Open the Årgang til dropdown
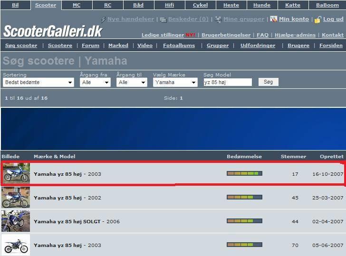Image resolution: width=346 pixels, height=256 pixels. pyautogui.click(x=132, y=82)
